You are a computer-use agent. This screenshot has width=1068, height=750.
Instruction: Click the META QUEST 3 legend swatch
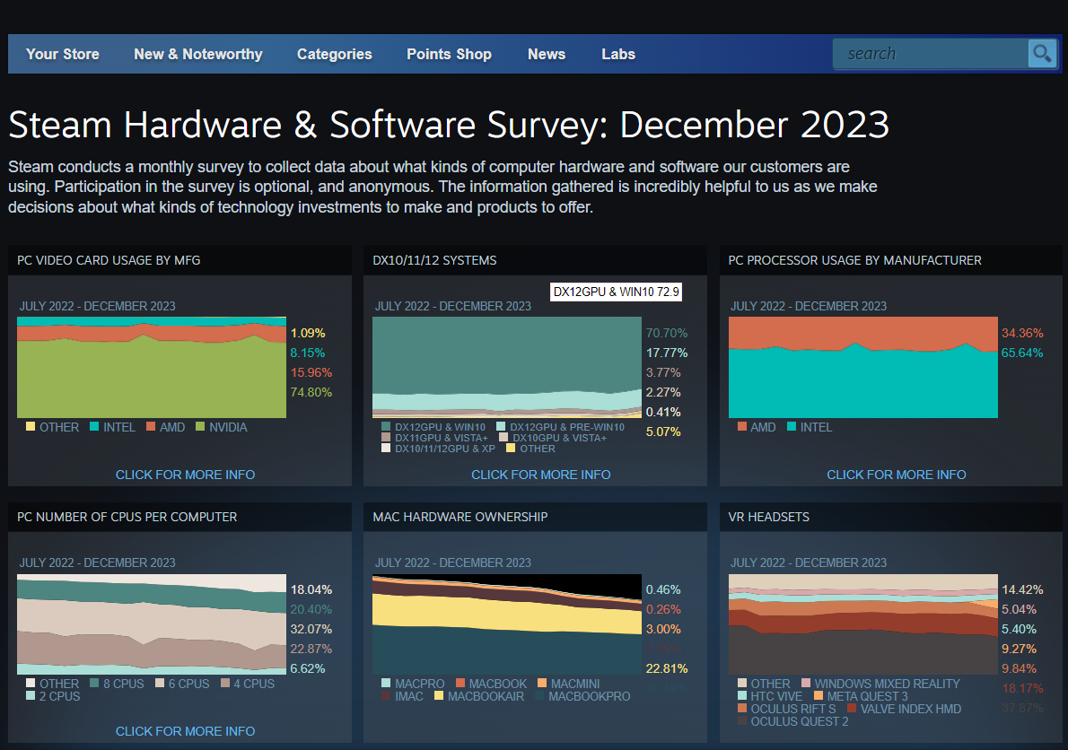click(819, 695)
